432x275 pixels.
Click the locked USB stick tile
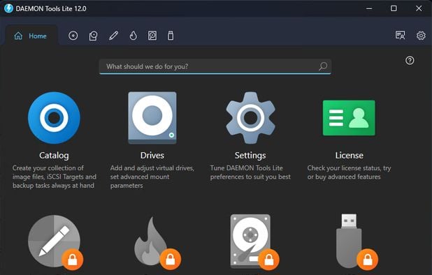coord(356,241)
